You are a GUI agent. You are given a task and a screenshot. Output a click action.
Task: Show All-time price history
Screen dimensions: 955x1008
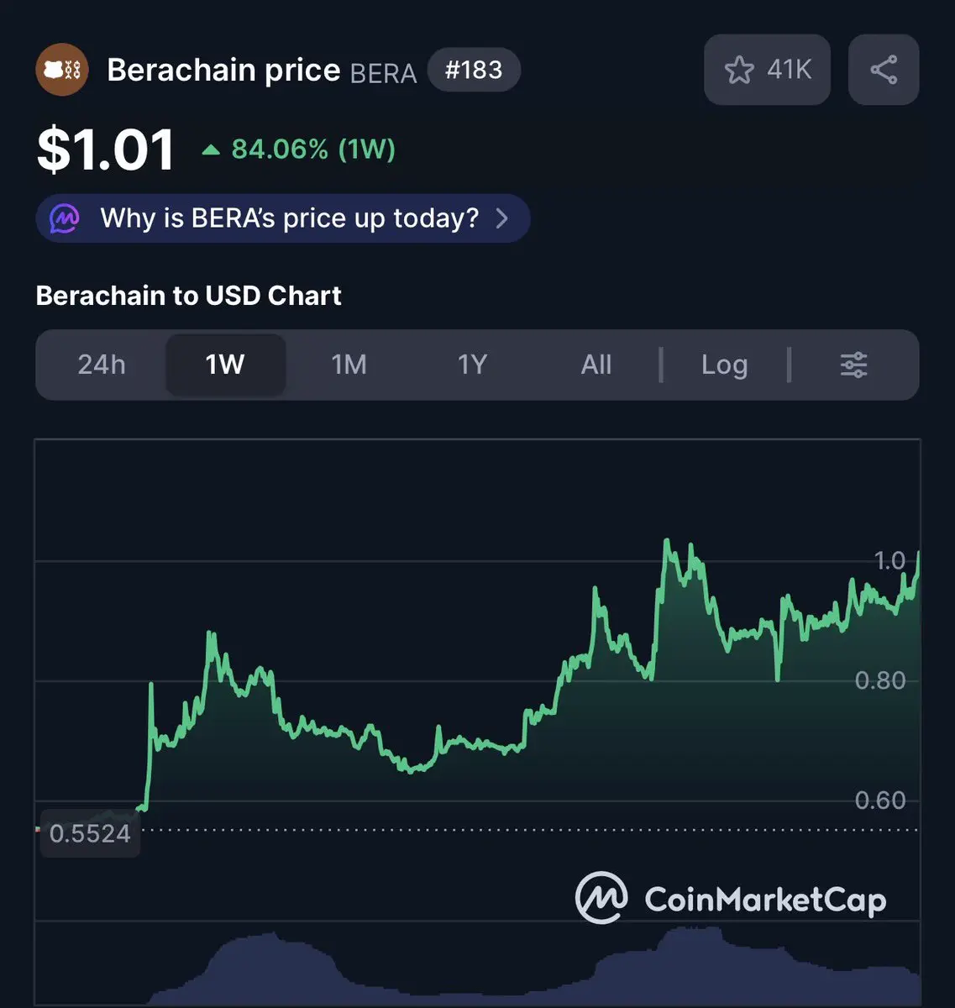(x=596, y=365)
